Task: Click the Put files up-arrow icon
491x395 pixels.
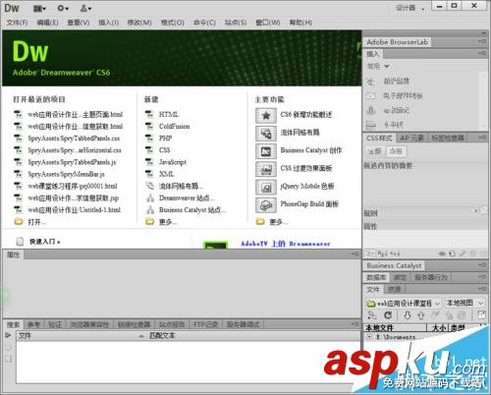Action: coord(421,315)
